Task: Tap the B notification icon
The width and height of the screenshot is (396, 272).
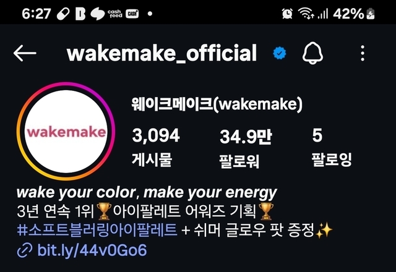Action: coord(80,14)
